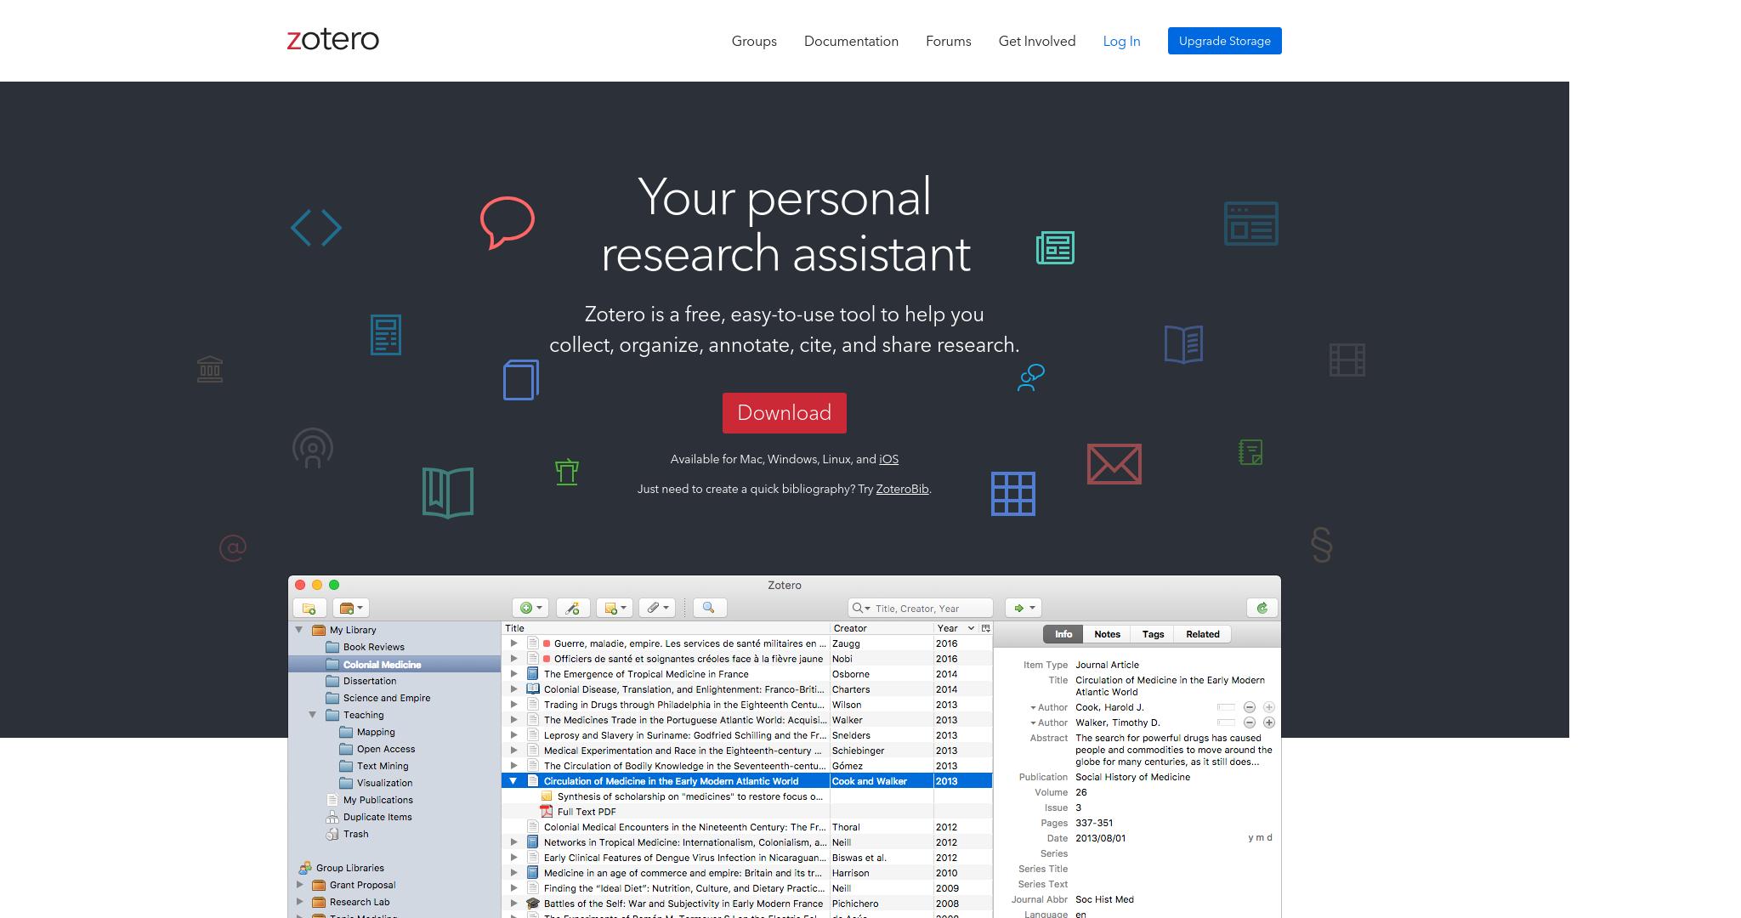This screenshot has height=918, width=1741.
Task: Switch to the Tags tab
Action: [1153, 634]
